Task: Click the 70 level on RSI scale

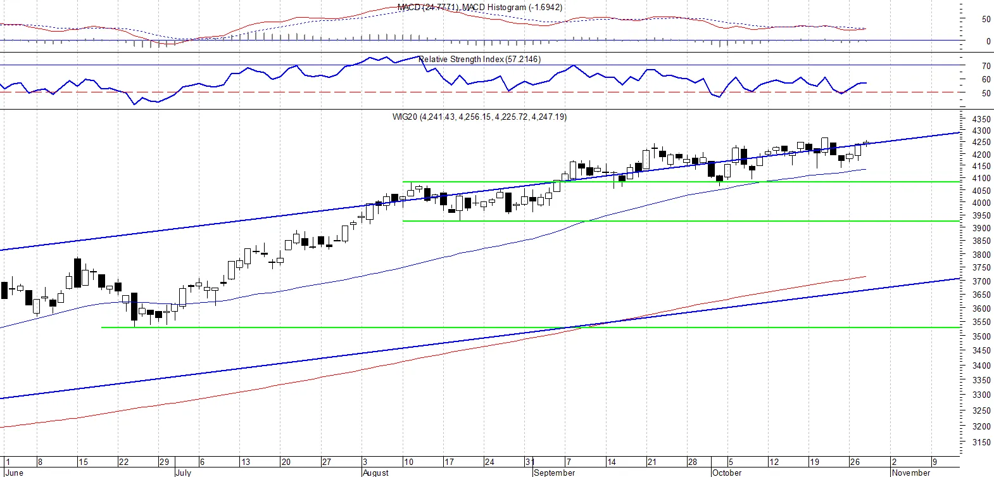Action: (x=986, y=66)
